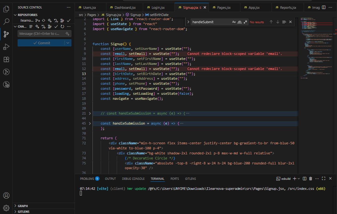
Task: Kill the terminal with the trash icon
Action: point(311,179)
